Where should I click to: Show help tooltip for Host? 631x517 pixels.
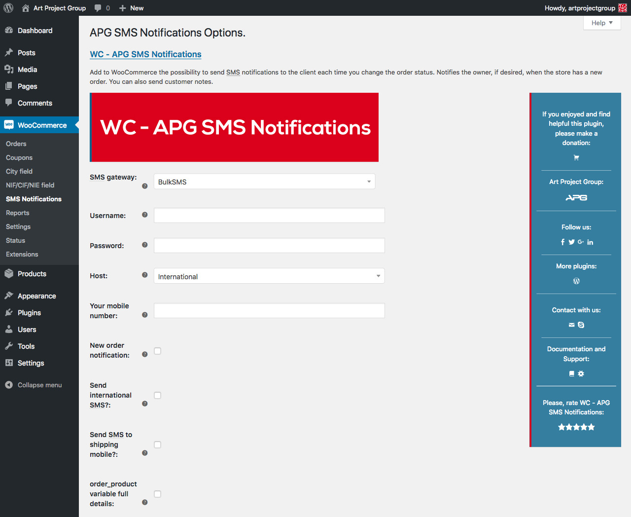coord(145,275)
